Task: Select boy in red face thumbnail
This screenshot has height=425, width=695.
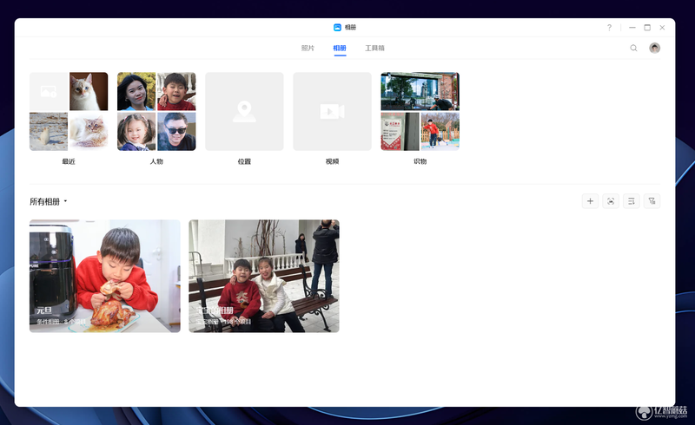Action: [x=176, y=91]
